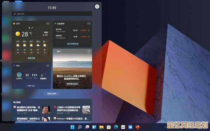
Task: Open the Windows Start button on taskbar
Action: pyautogui.click(x=73, y=127)
